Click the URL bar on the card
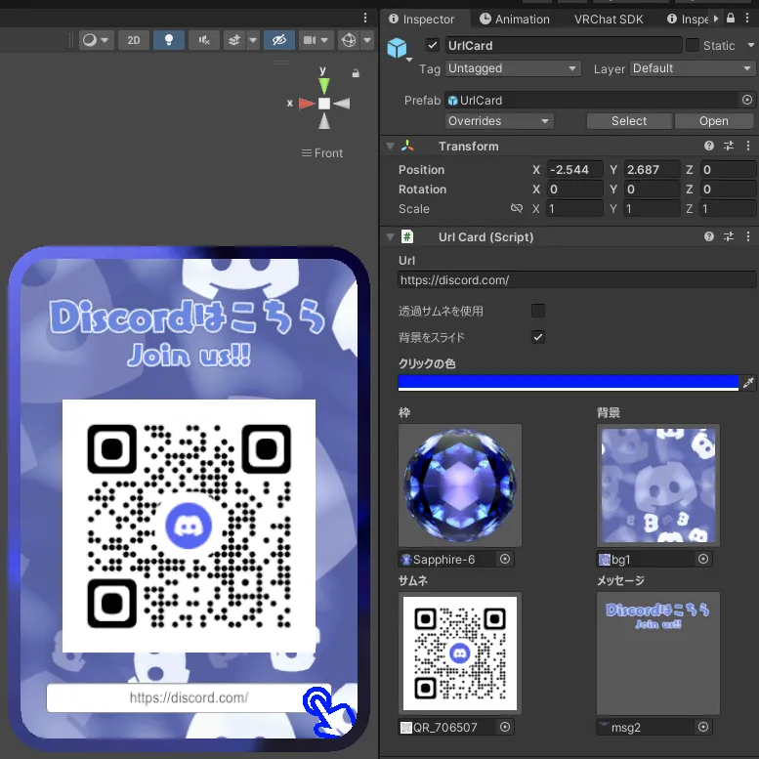 [189, 697]
